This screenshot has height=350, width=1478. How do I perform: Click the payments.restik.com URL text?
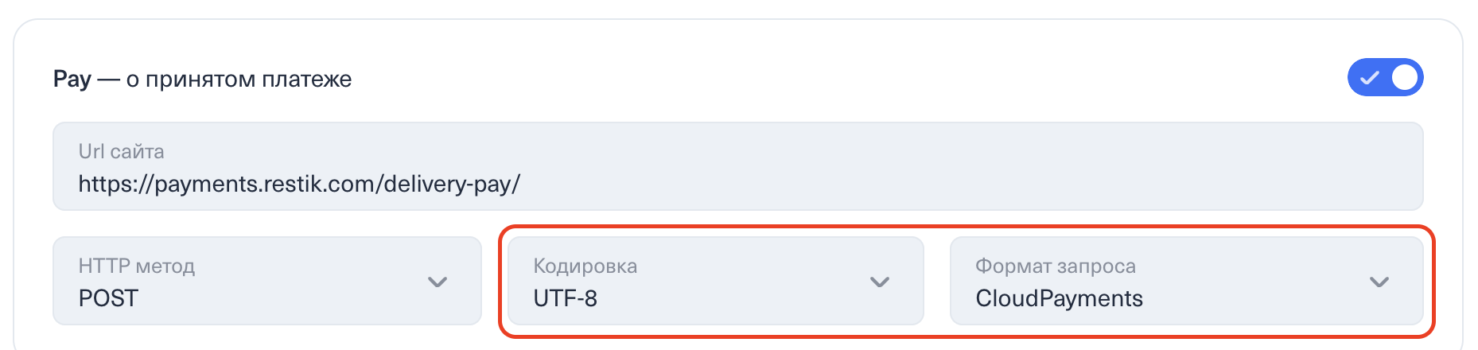click(x=299, y=185)
